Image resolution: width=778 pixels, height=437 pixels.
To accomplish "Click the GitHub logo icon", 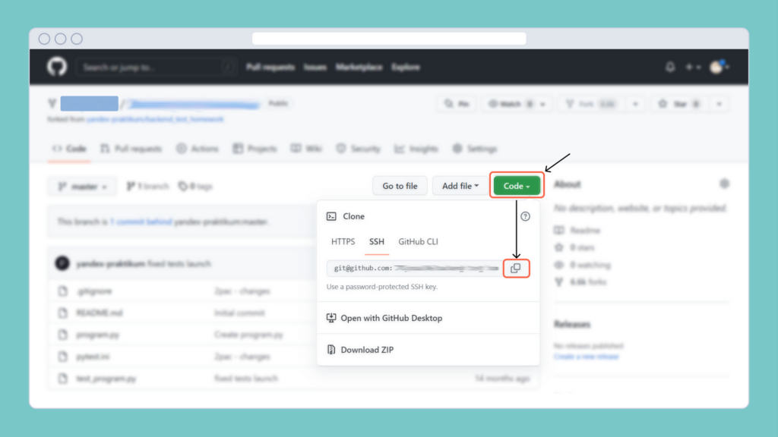I will pos(57,68).
